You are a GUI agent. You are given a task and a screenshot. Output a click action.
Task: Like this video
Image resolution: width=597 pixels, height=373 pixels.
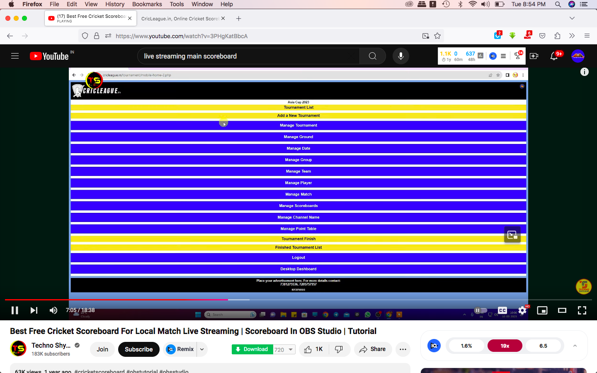pyautogui.click(x=313, y=349)
